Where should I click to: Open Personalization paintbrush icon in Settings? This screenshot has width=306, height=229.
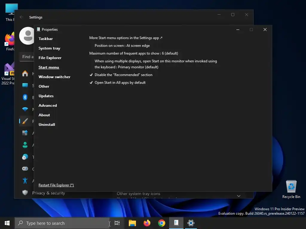tap(25, 121)
